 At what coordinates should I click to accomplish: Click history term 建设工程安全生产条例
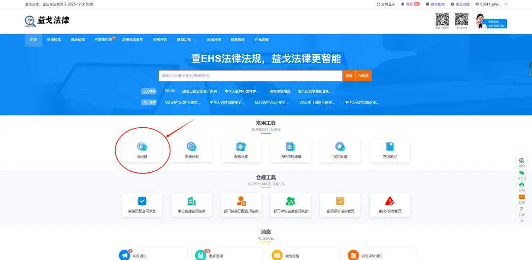click(199, 91)
